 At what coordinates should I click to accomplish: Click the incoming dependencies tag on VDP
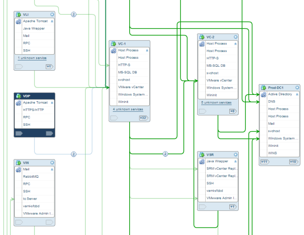click(19, 133)
